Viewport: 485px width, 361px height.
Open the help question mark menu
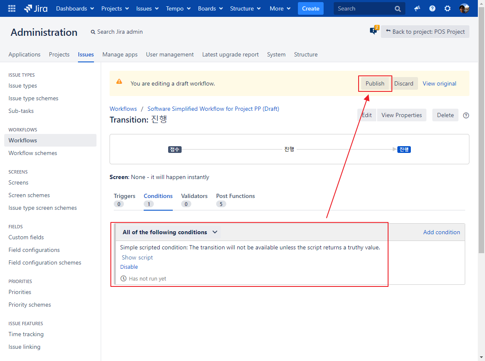432,8
